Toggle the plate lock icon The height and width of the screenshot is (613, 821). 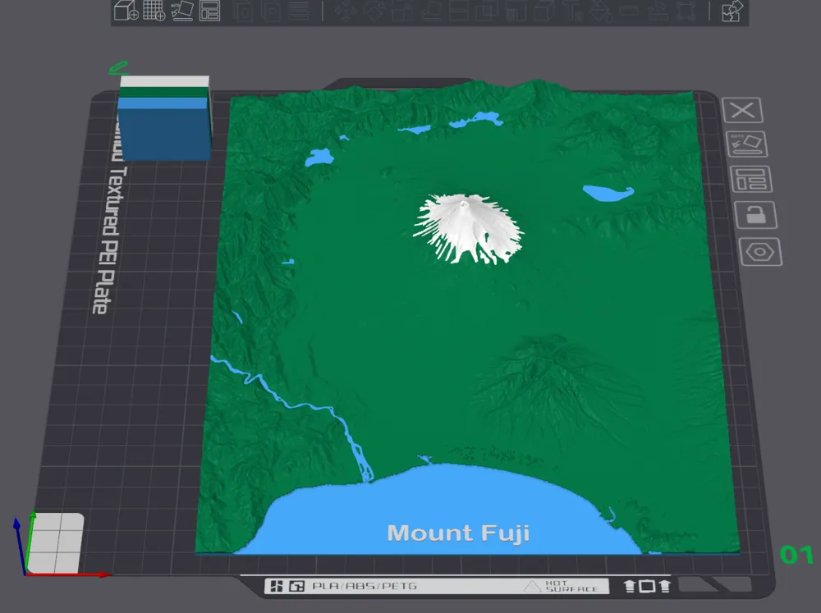[x=756, y=215]
